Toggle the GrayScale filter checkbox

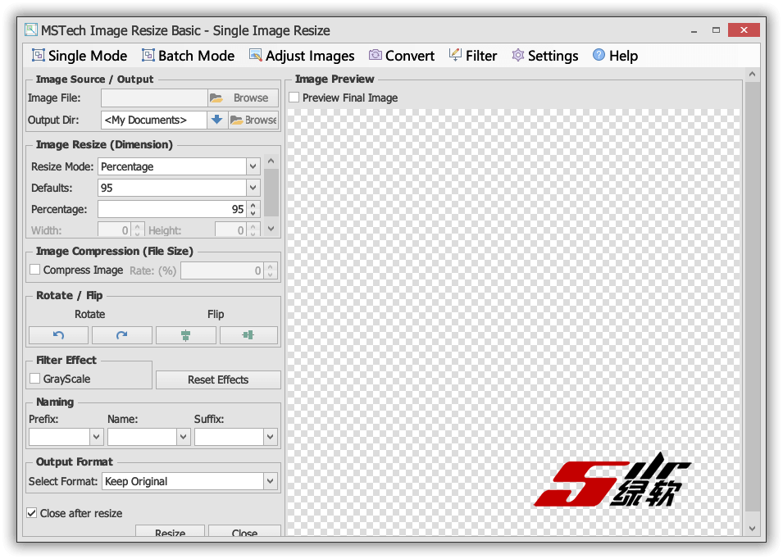pos(35,379)
